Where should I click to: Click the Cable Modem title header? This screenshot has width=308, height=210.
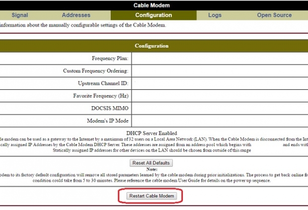pyautogui.click(x=152, y=5)
